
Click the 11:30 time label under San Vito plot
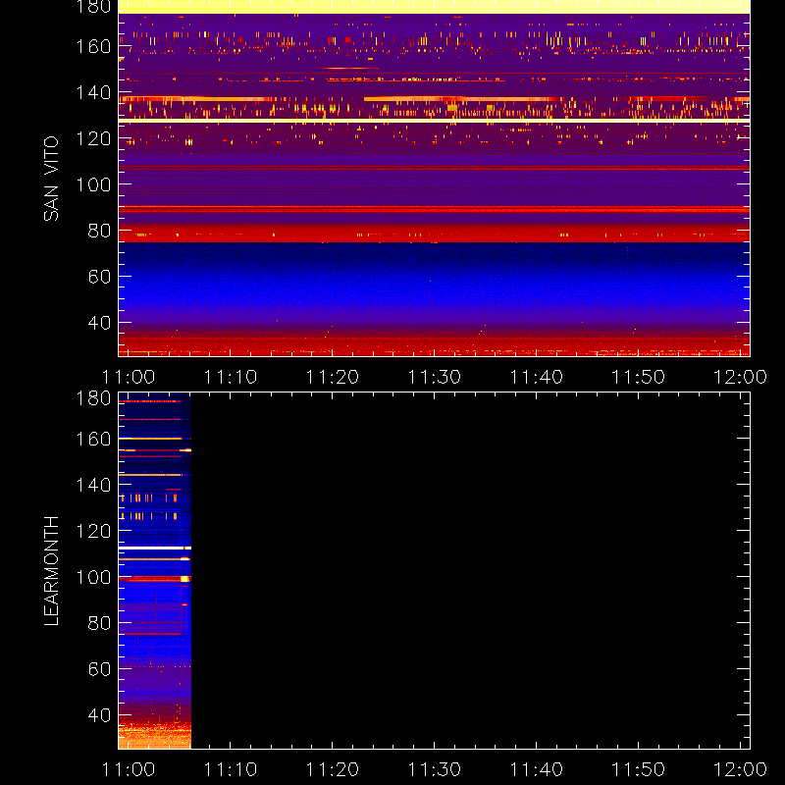(434, 377)
